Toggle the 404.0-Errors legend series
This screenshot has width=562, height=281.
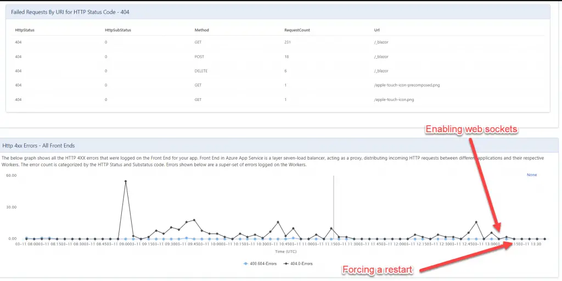coord(298,263)
